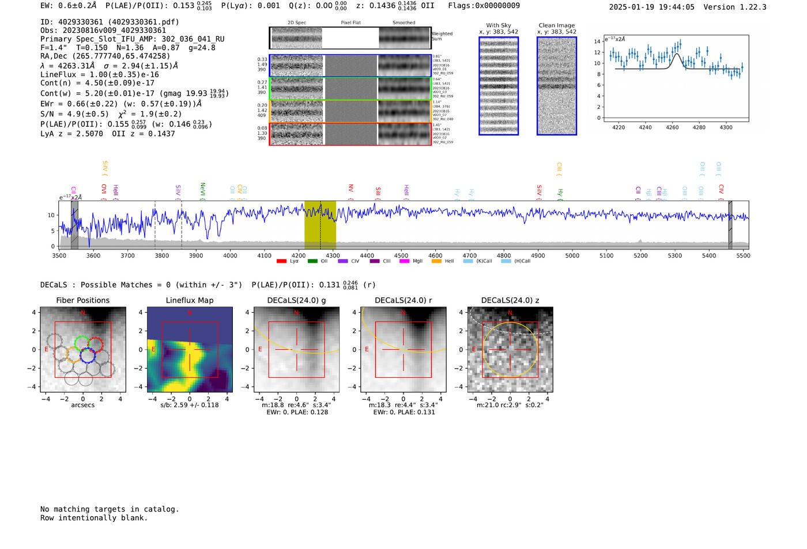807x549 pixels.
Task: Click the magenta MgII legend swatch
Action: coord(404,262)
